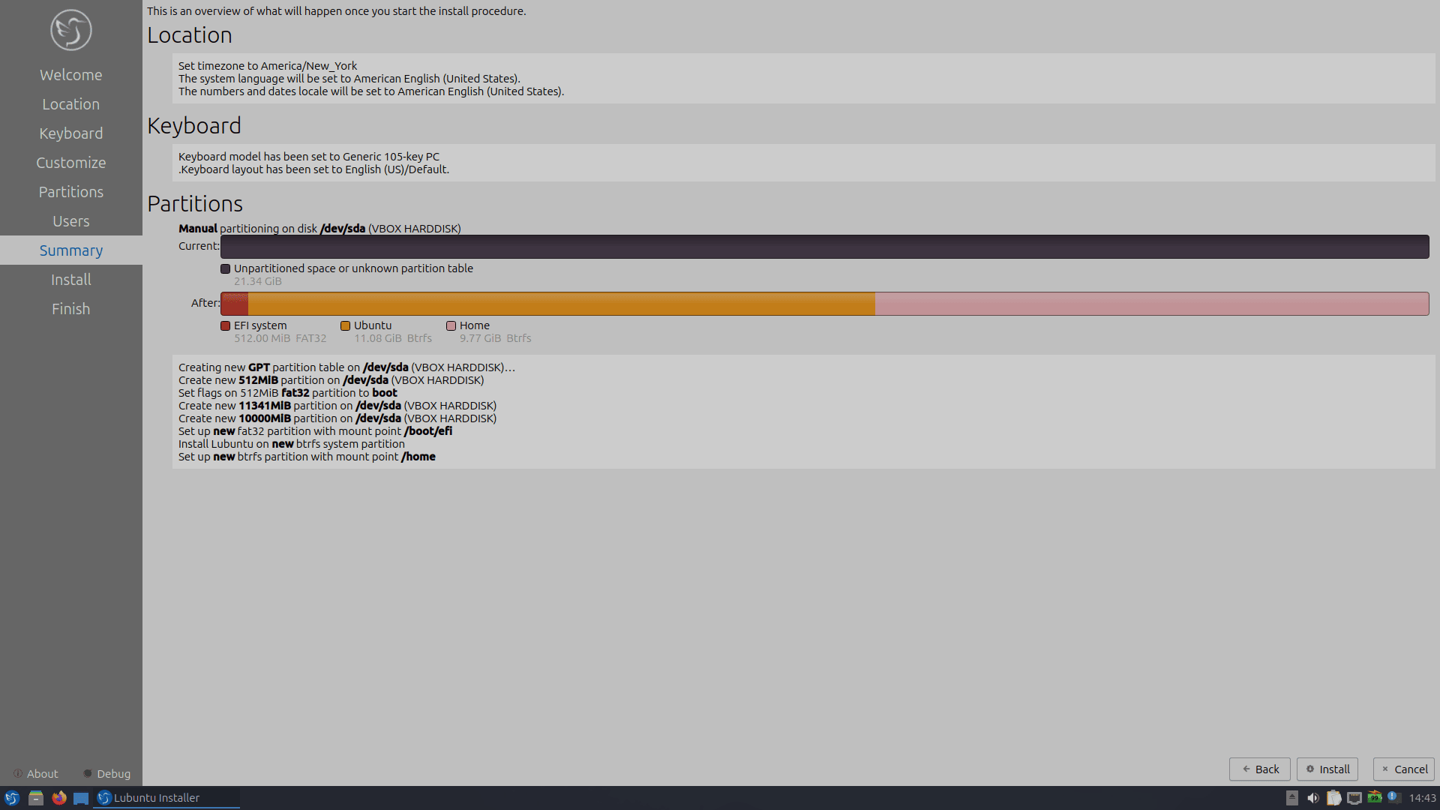
Task: Select the Summary step in sidebar
Action: (x=70, y=250)
